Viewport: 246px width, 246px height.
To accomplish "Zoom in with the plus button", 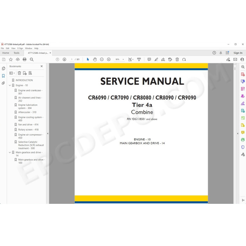I will tap(109, 59).
